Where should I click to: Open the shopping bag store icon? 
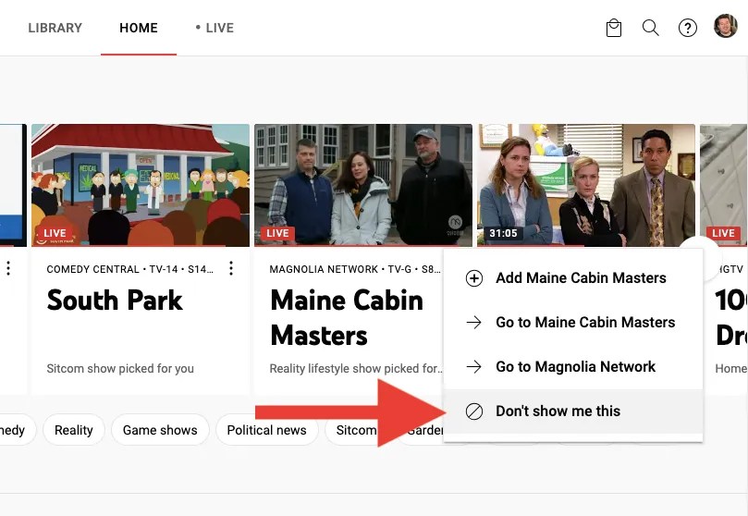coord(614,28)
